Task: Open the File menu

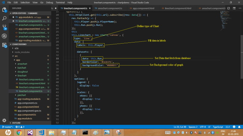Action: pyautogui.click(x=9, y=3)
